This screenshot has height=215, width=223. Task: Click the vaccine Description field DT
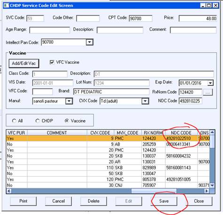tap(154, 74)
